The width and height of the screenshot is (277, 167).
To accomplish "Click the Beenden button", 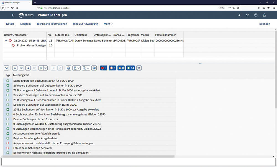I will click(265, 24).
